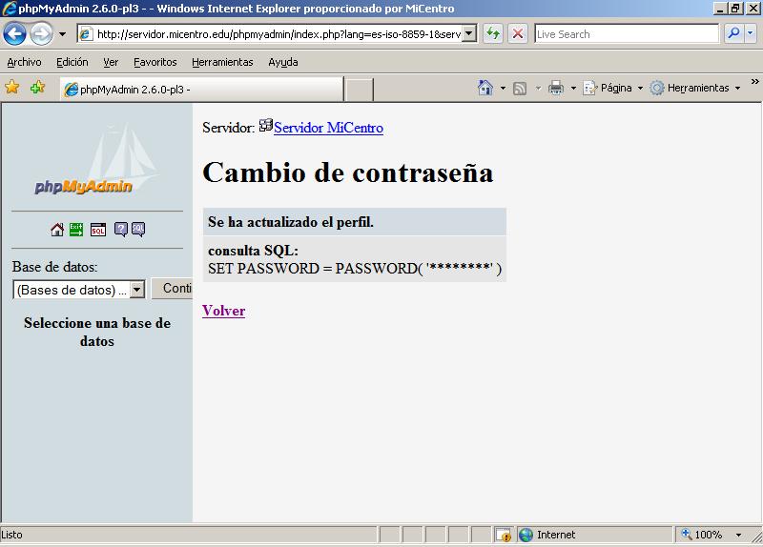Viewport: 763px width, 547px height.
Task: Click the SQL documentation bubble icon
Action: pyautogui.click(x=138, y=230)
